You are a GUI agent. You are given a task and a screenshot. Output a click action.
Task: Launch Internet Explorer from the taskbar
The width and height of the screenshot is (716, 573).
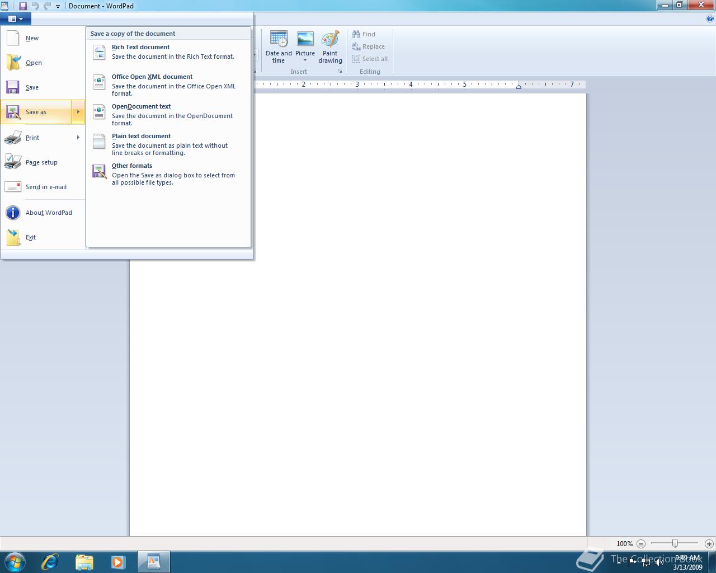(x=50, y=562)
